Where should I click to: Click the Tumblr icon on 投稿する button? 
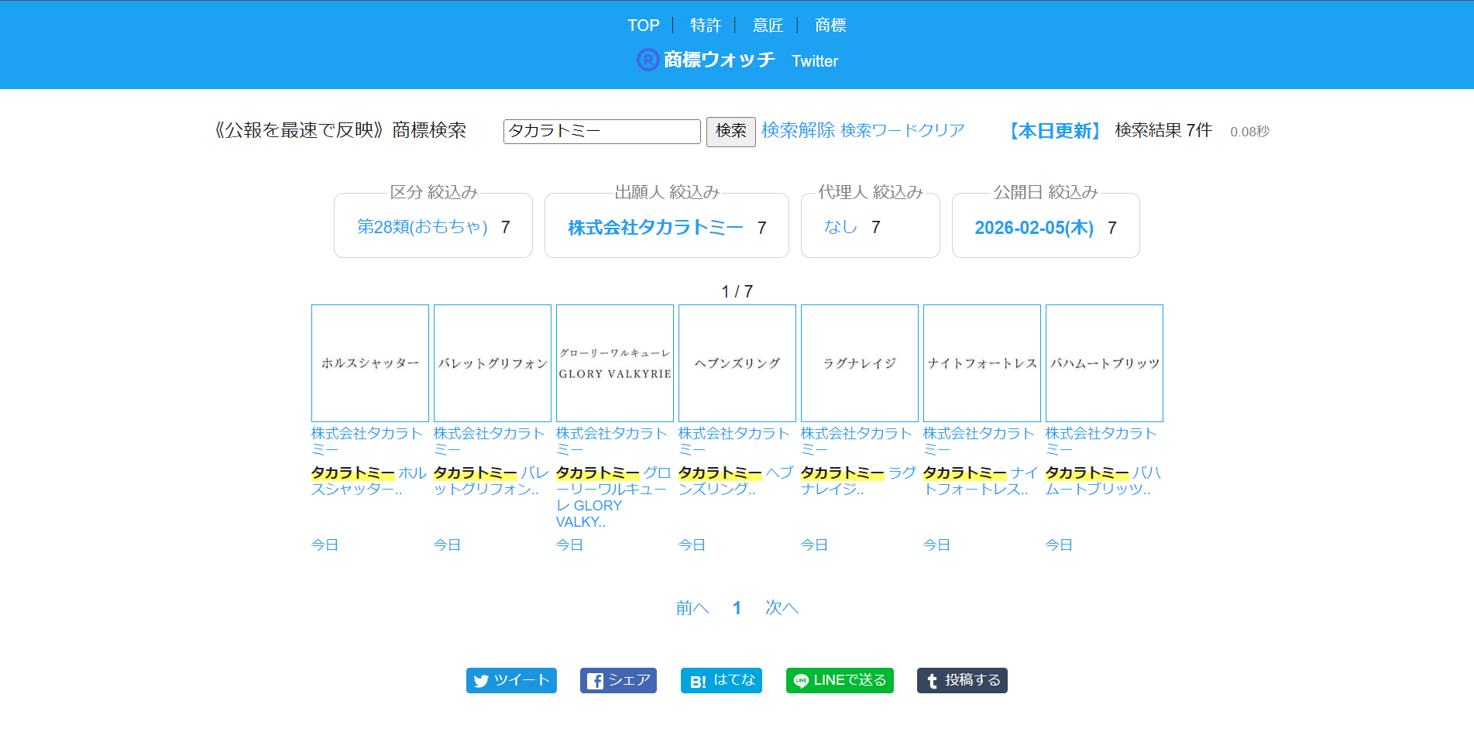(x=932, y=681)
